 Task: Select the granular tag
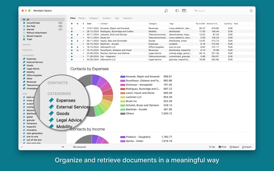[30, 120]
